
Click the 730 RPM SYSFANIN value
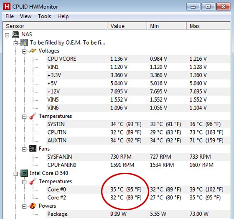pyautogui.click(x=121, y=157)
